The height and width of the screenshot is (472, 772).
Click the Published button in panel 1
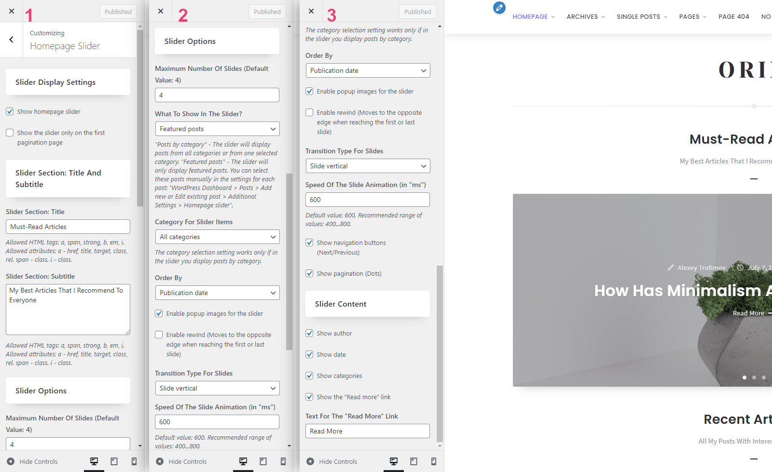[x=118, y=11]
